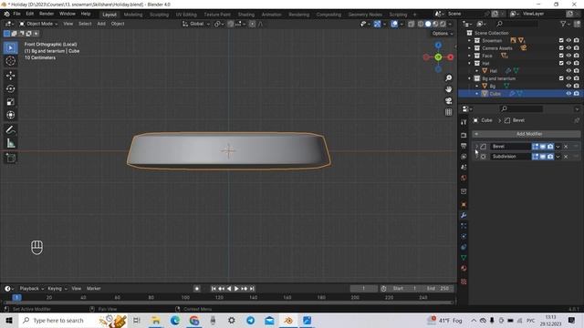Click the End frame 250 field
Screen dimensions: 584x328
pos(438,289)
